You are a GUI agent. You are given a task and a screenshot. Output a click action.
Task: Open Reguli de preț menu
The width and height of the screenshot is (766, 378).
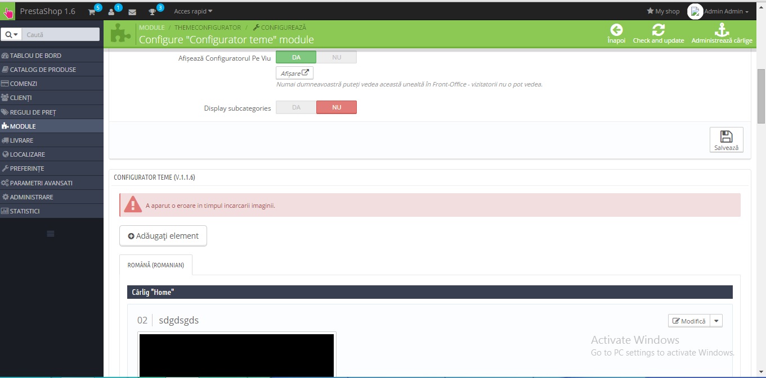pos(51,112)
